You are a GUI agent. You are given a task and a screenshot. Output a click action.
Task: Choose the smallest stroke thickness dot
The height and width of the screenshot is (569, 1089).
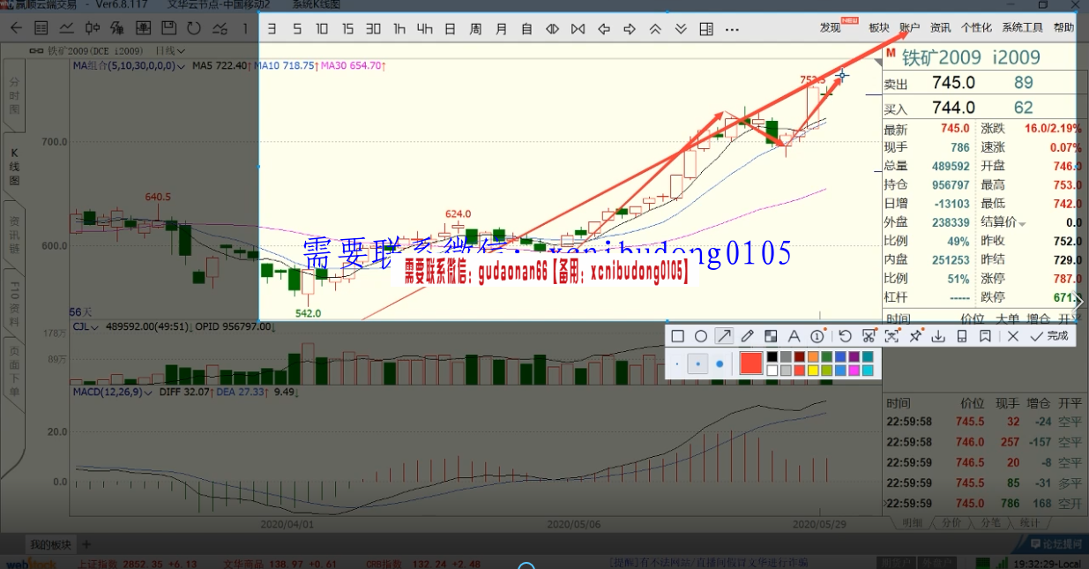[677, 363]
